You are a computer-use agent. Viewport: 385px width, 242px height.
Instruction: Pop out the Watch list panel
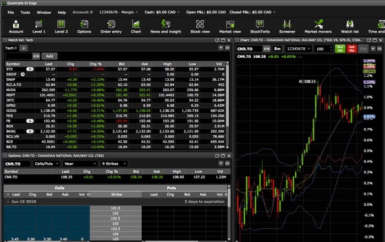[x=217, y=40]
